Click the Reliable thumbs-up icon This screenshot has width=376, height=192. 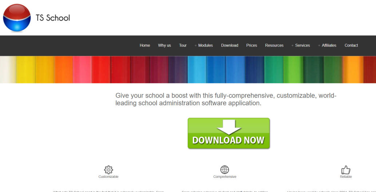[x=346, y=169]
